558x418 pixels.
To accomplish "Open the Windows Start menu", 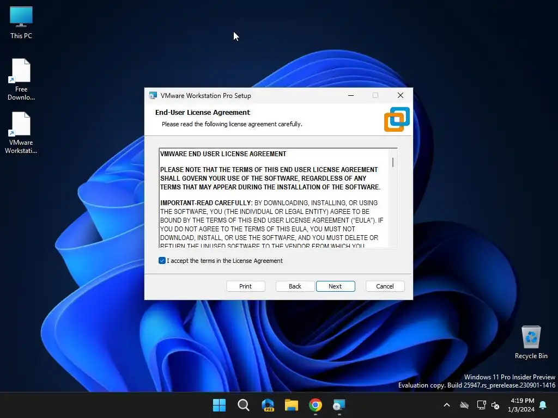I will click(219, 405).
